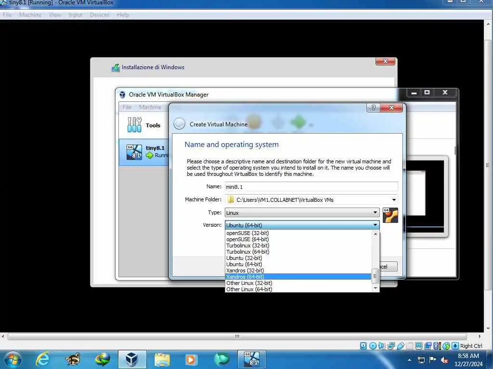Open the Devices menu
493x369 pixels.
(99, 15)
